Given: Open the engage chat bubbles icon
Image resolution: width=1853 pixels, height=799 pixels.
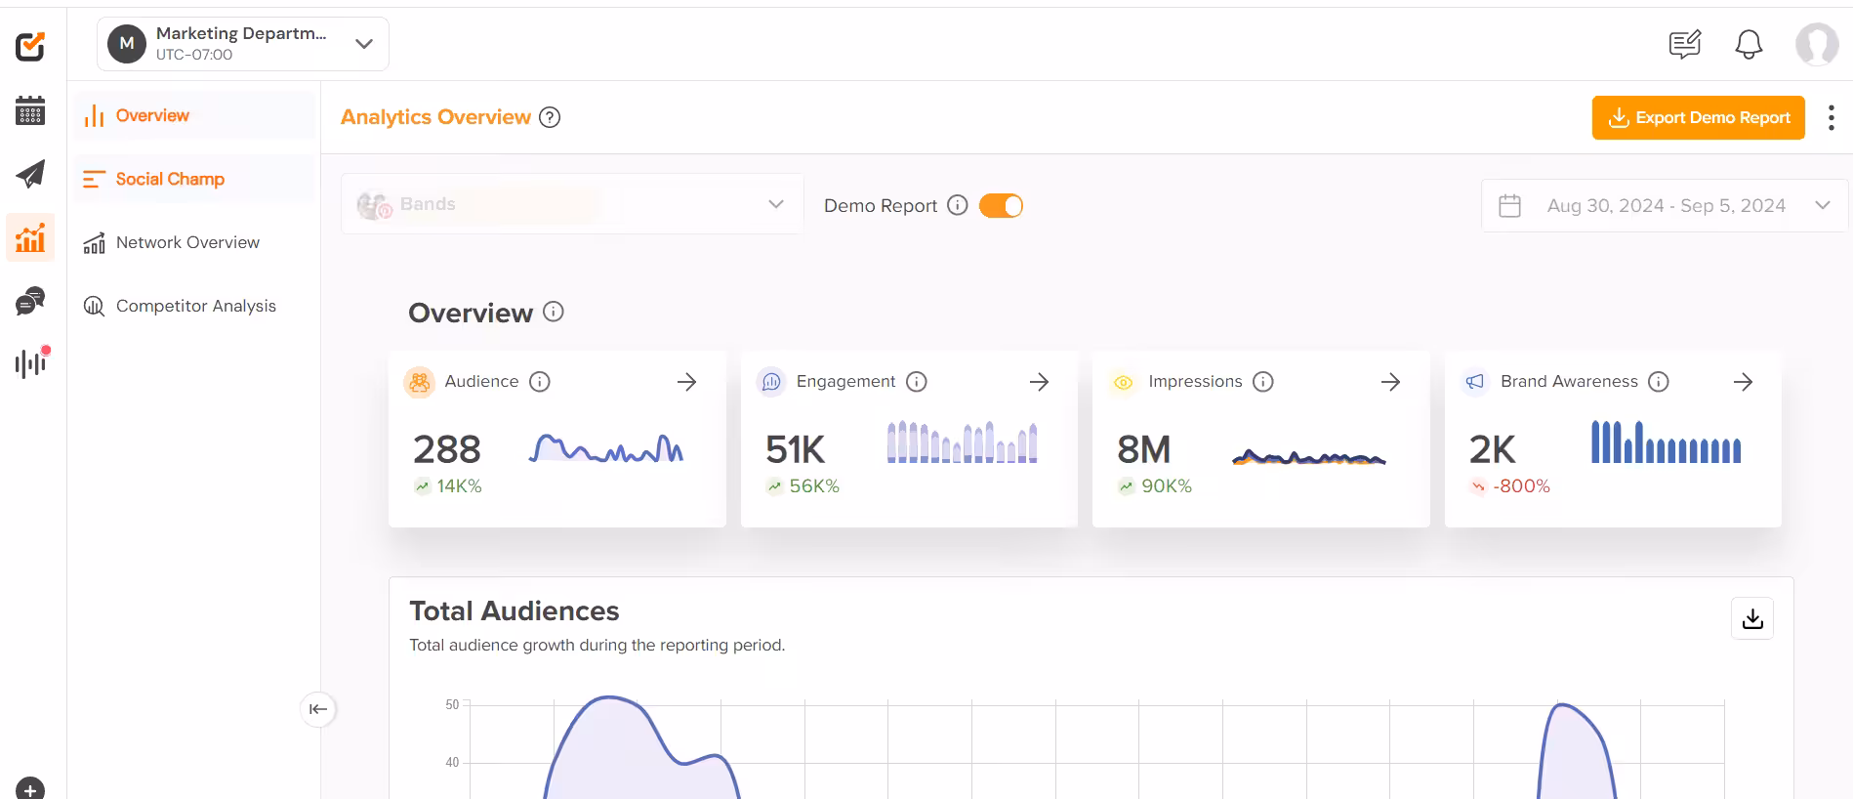Looking at the screenshot, I should [x=30, y=301].
